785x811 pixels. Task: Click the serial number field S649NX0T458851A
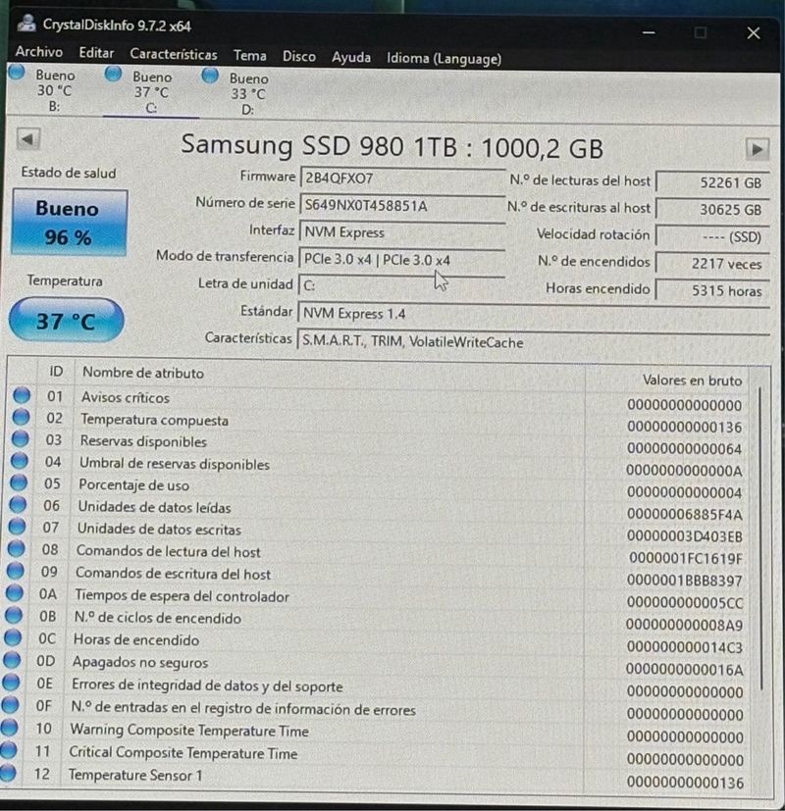point(402,205)
